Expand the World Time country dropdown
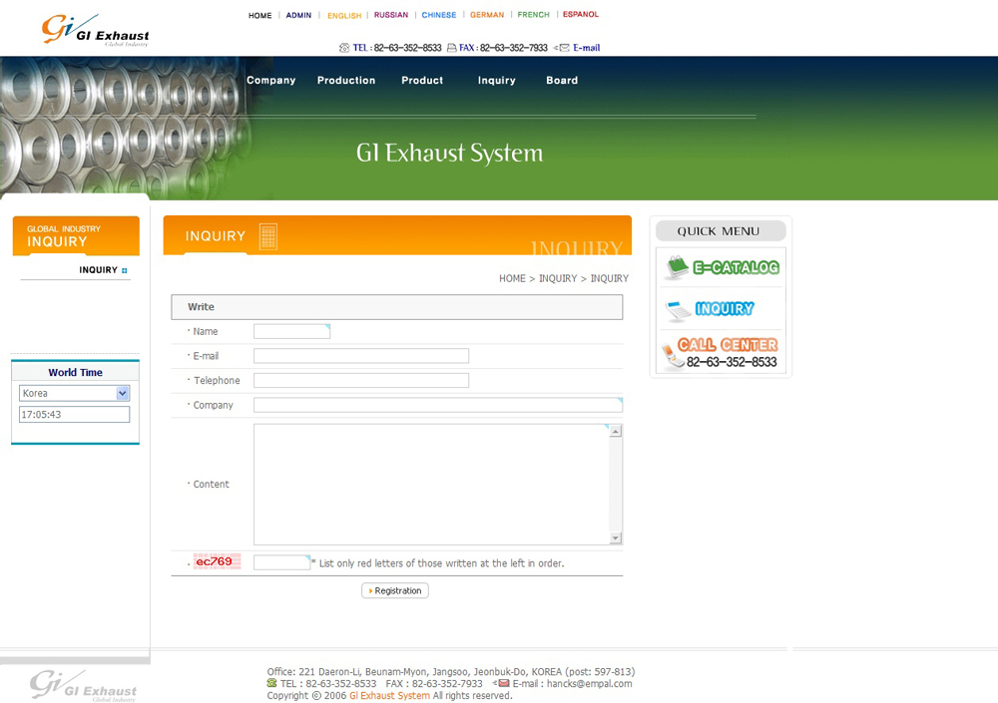Screen dimensions: 998x703 point(123,394)
